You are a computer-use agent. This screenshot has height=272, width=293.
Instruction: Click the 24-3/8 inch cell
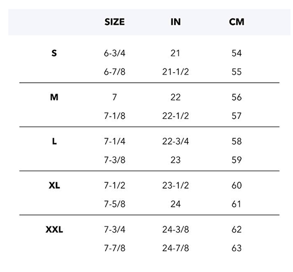click(x=175, y=229)
